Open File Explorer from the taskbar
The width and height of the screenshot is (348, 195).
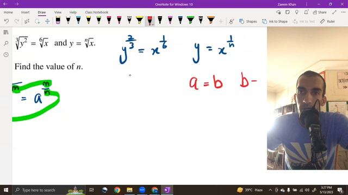[x=129, y=190]
